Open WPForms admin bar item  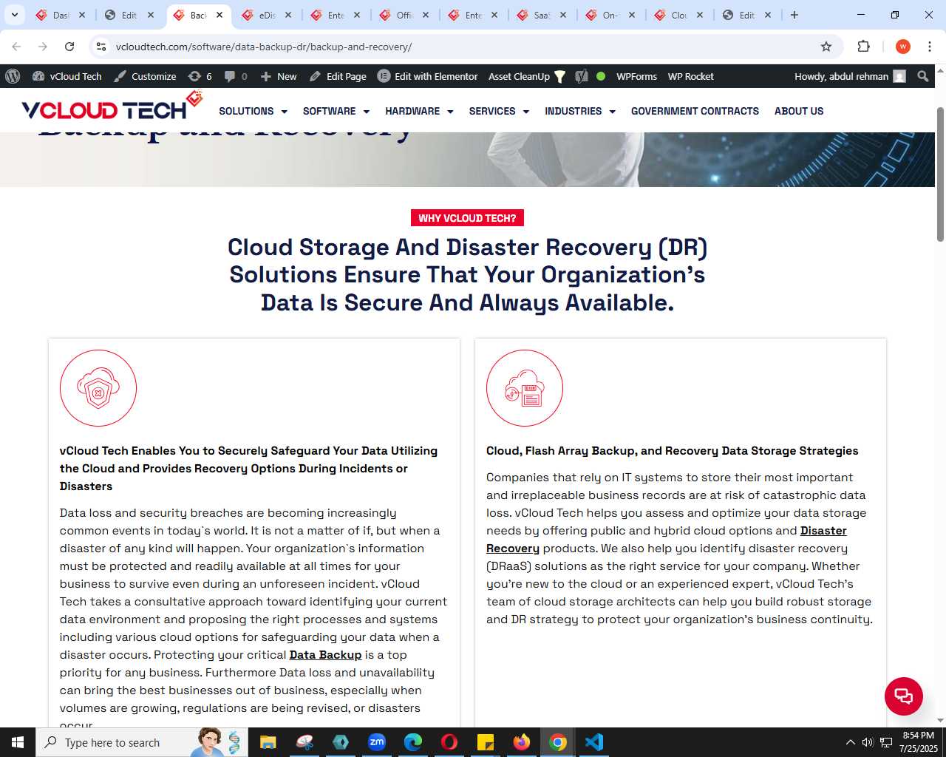point(636,76)
